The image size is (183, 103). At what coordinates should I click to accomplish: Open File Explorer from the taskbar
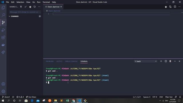pyautogui.click(x=56, y=100)
